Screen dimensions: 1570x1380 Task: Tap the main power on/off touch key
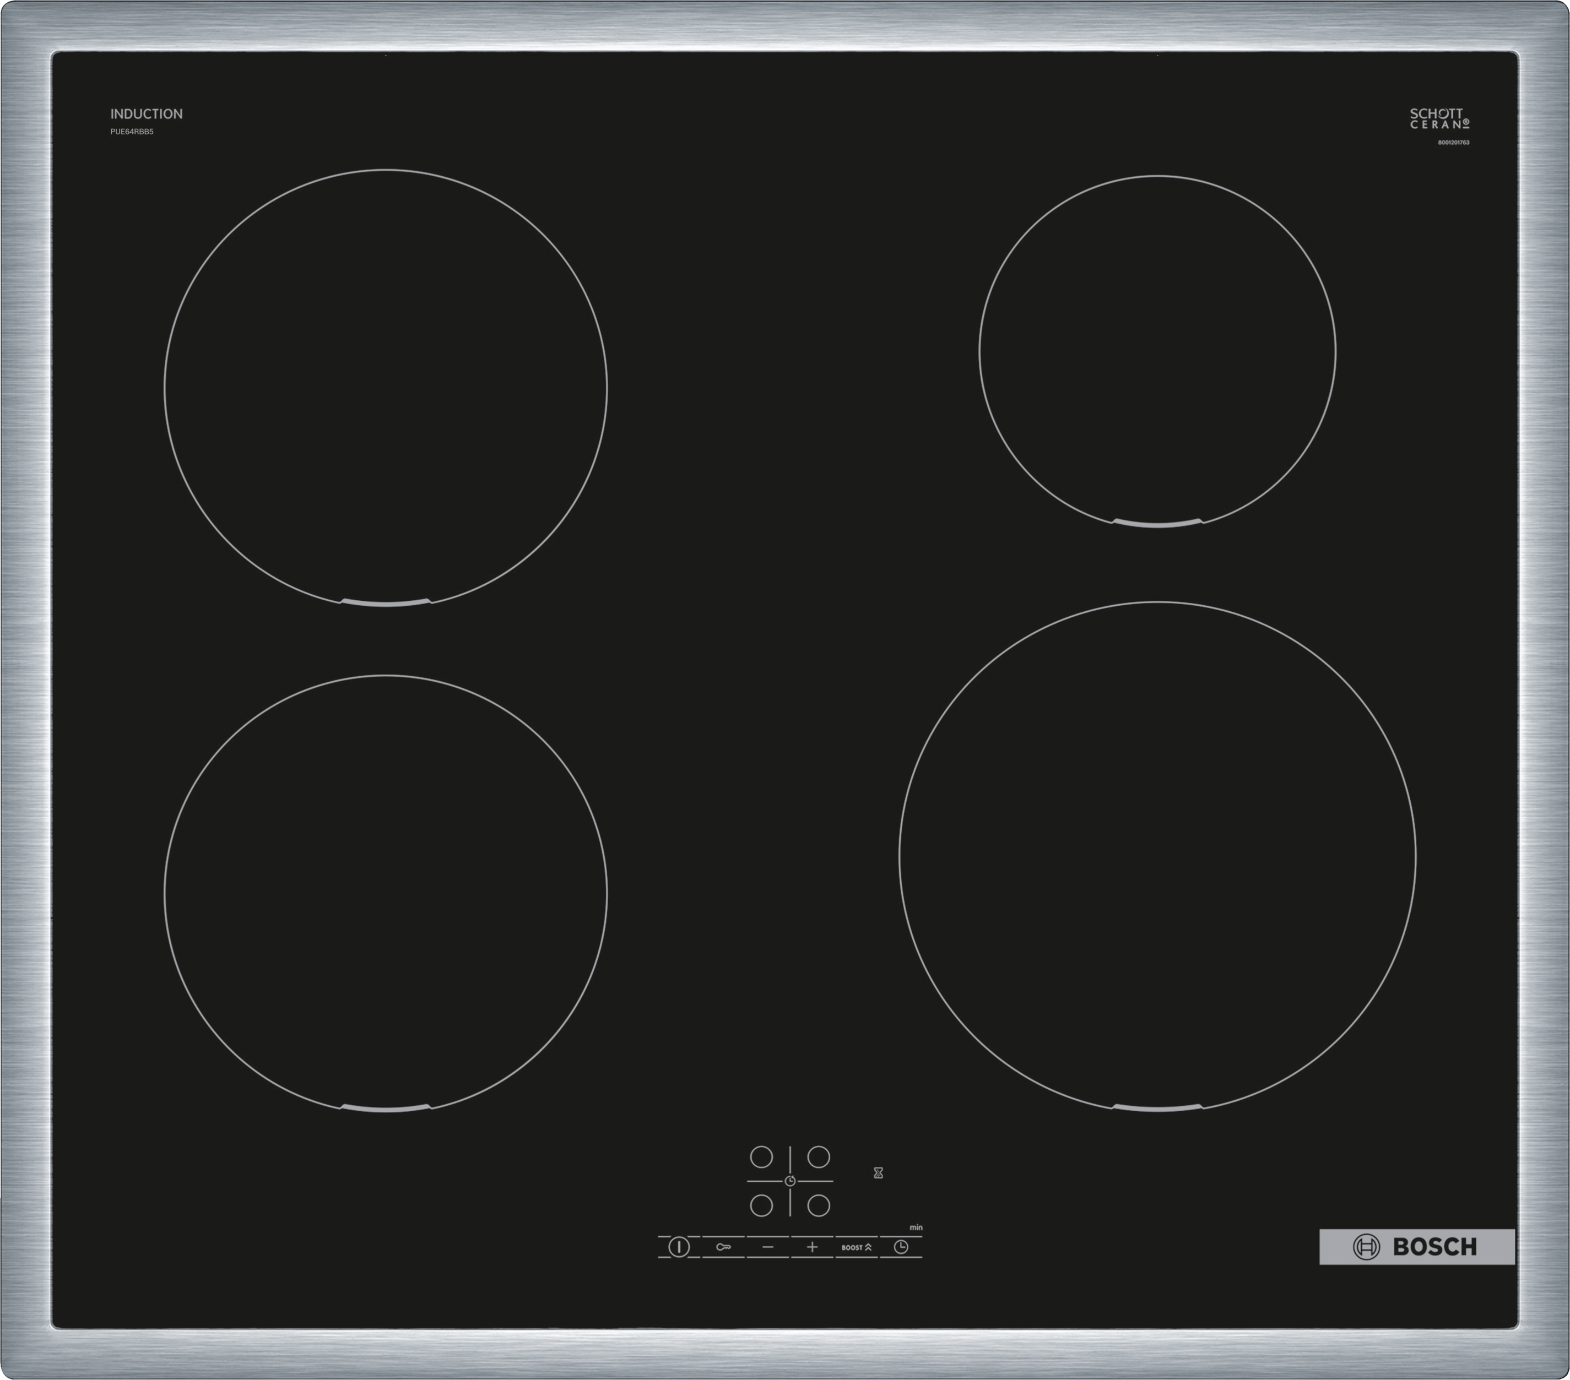click(679, 1246)
